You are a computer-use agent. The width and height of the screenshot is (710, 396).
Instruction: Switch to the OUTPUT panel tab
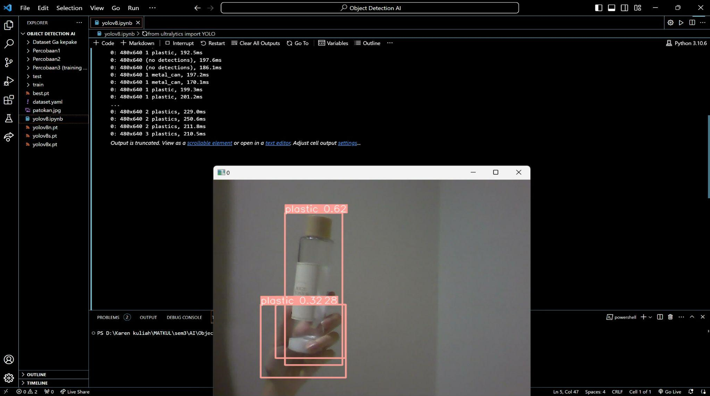tap(148, 317)
